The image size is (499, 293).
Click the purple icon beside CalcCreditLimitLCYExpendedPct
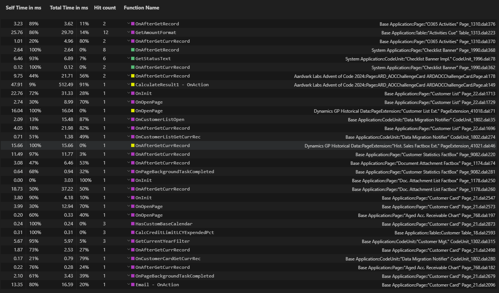point(133,233)
